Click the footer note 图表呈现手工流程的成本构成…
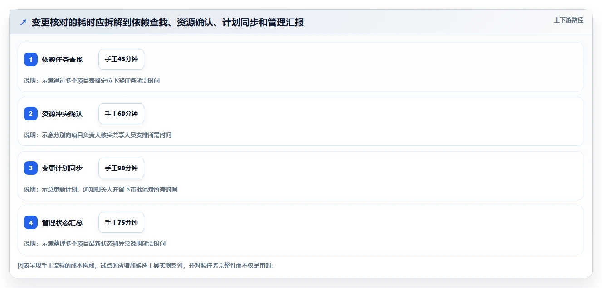This screenshot has width=602, height=288. [146, 265]
